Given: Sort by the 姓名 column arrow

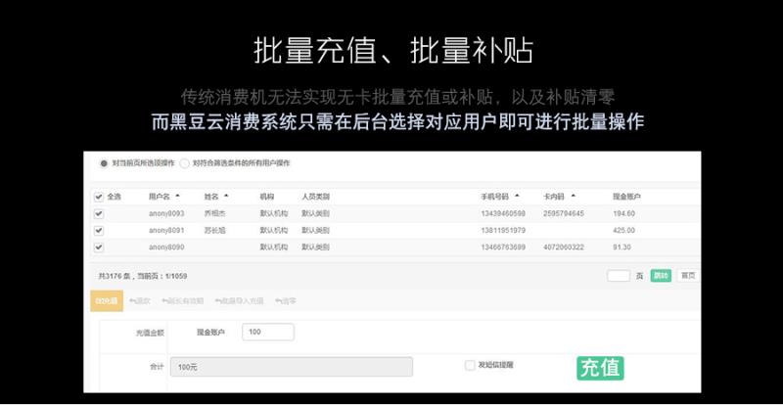Looking at the screenshot, I should (226, 196).
